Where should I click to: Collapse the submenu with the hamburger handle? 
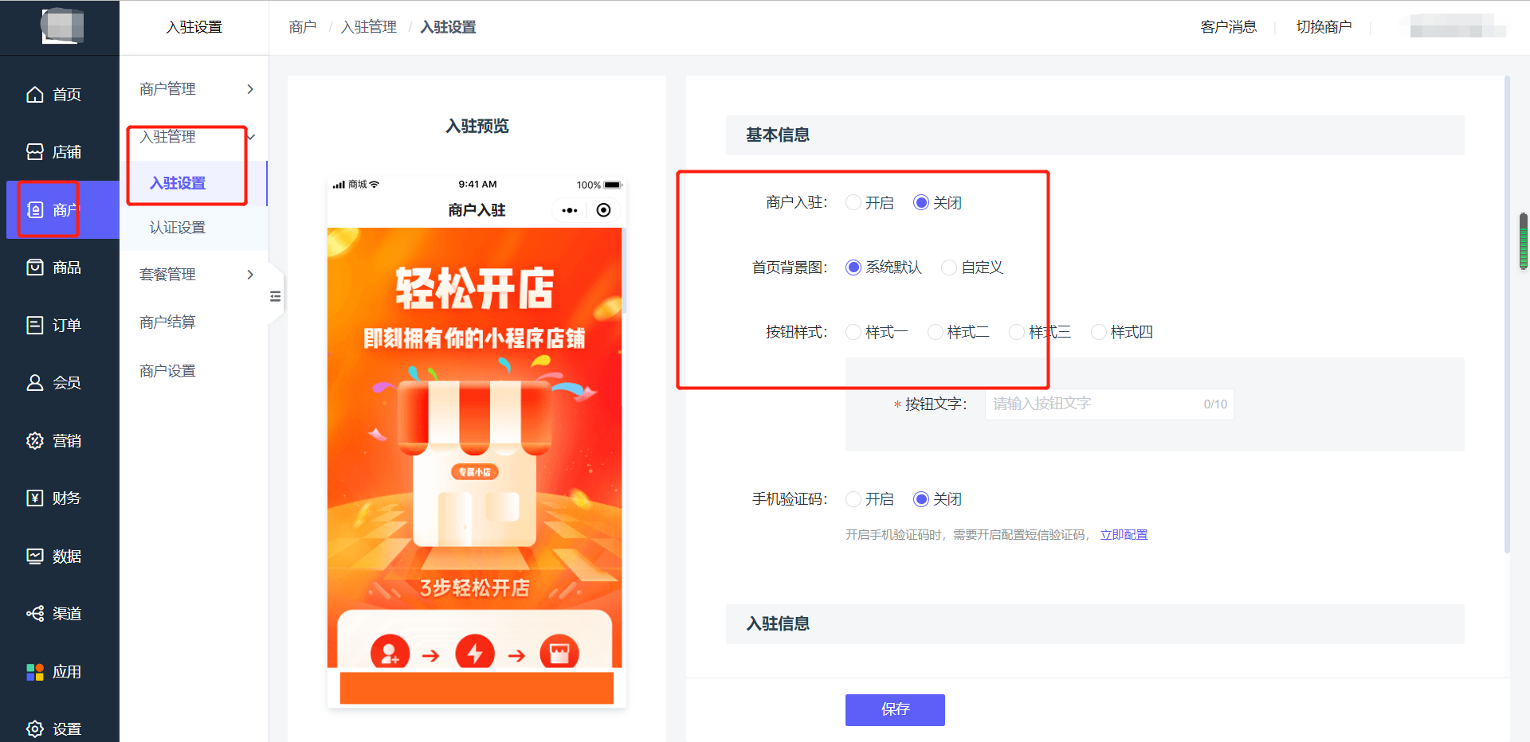point(276,297)
